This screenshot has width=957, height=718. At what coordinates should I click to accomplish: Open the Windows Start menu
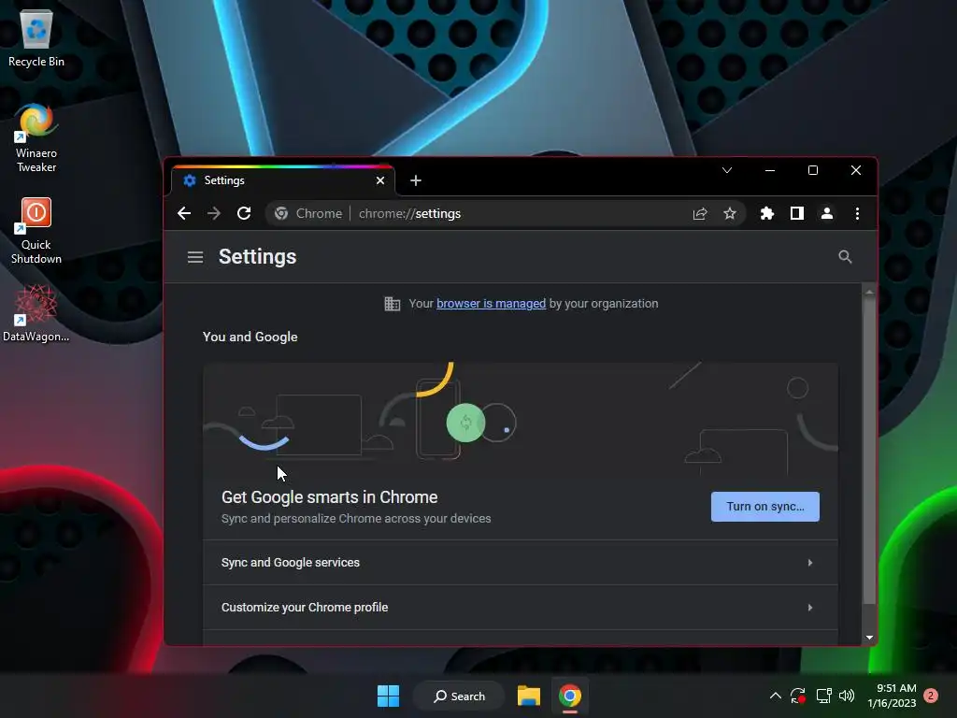(388, 696)
